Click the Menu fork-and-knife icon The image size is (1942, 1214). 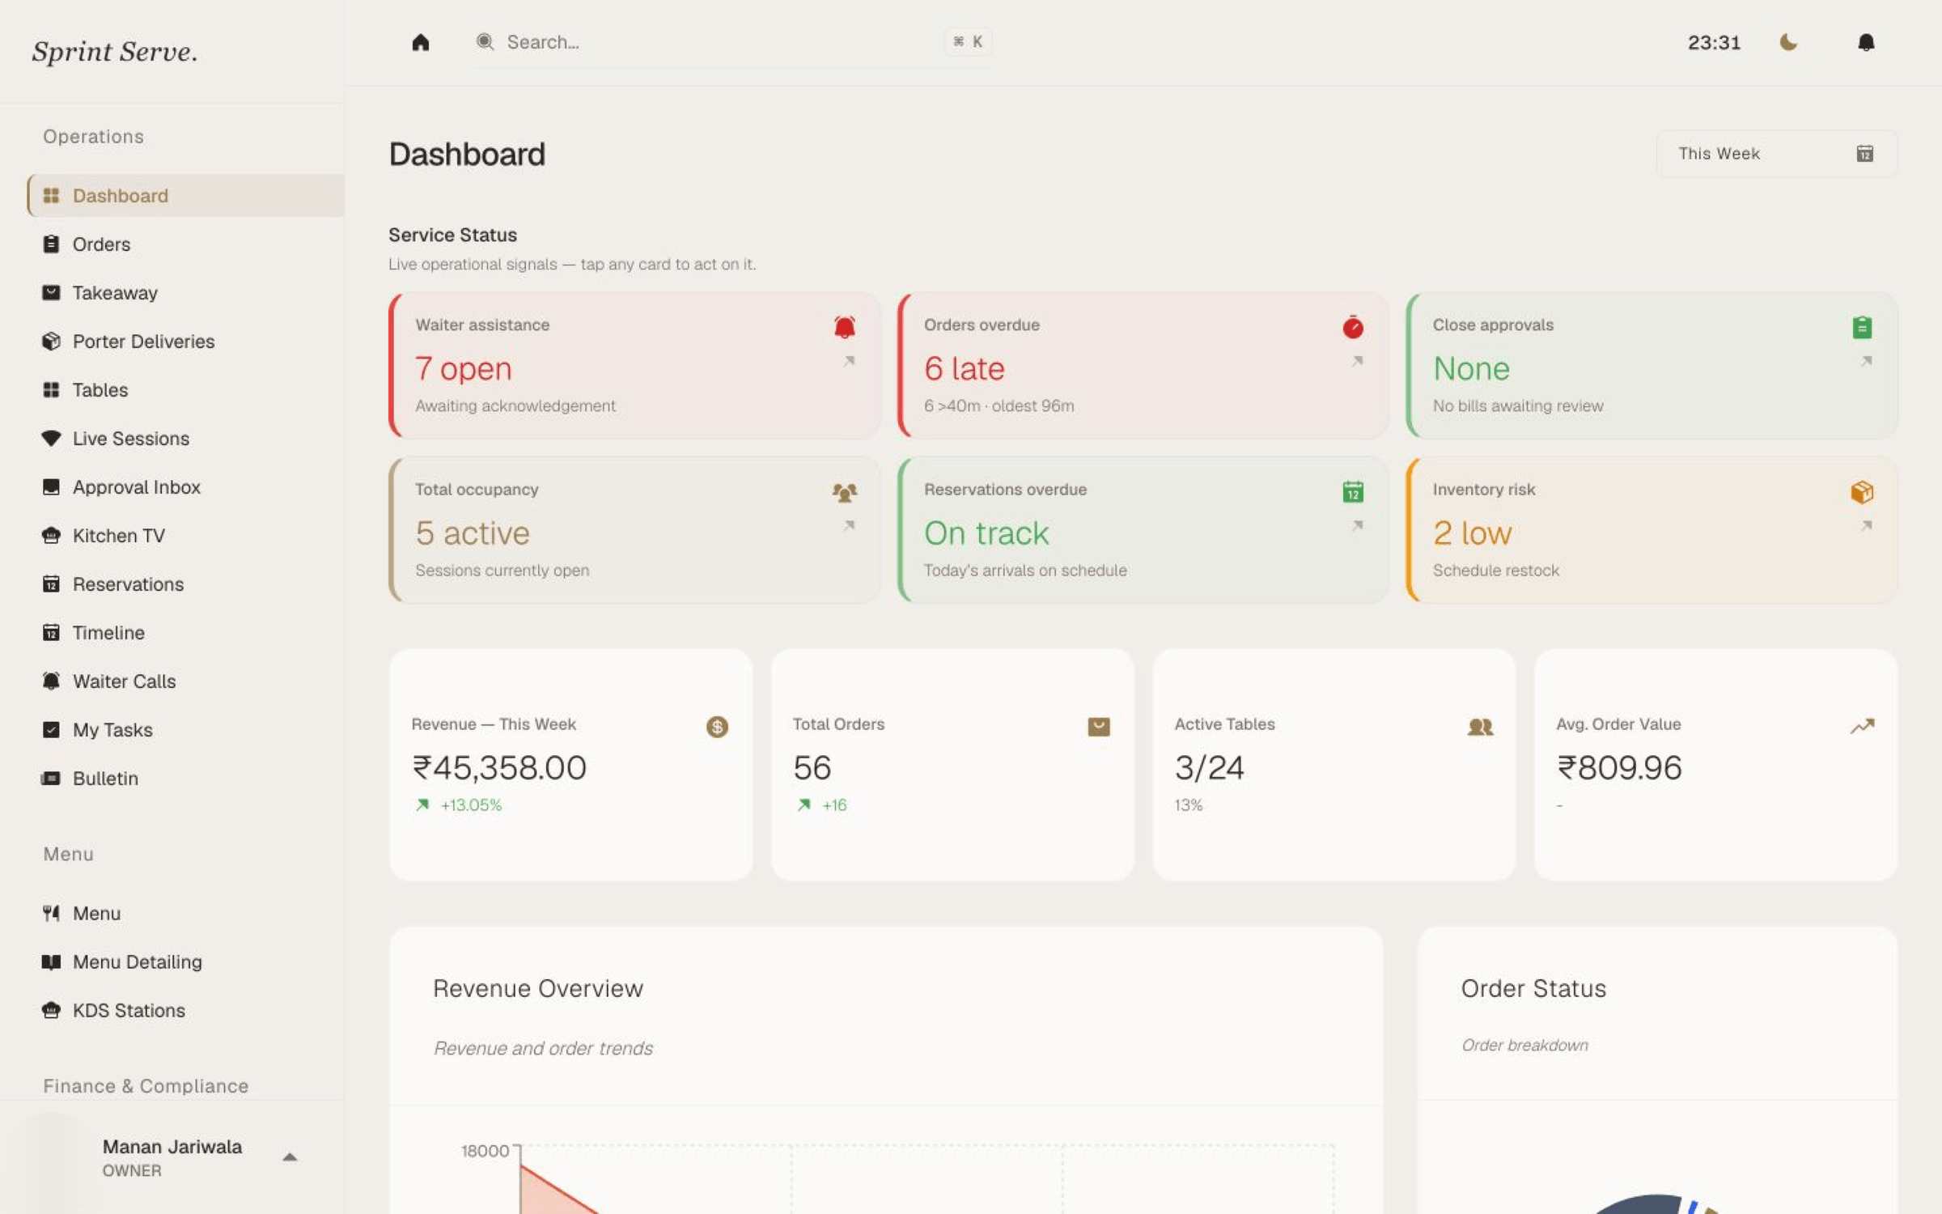51,914
